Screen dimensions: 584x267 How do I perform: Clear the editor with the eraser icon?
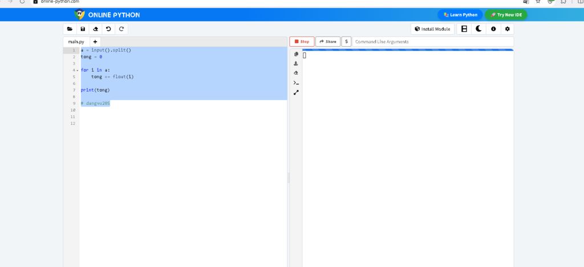(95, 29)
